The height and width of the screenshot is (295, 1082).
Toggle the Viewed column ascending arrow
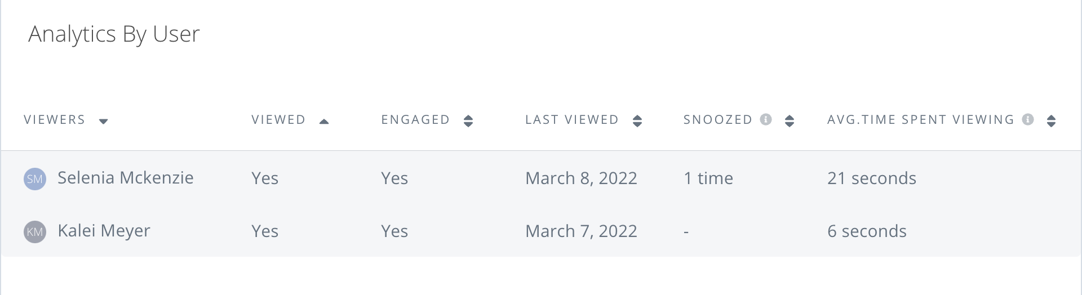pos(324,121)
